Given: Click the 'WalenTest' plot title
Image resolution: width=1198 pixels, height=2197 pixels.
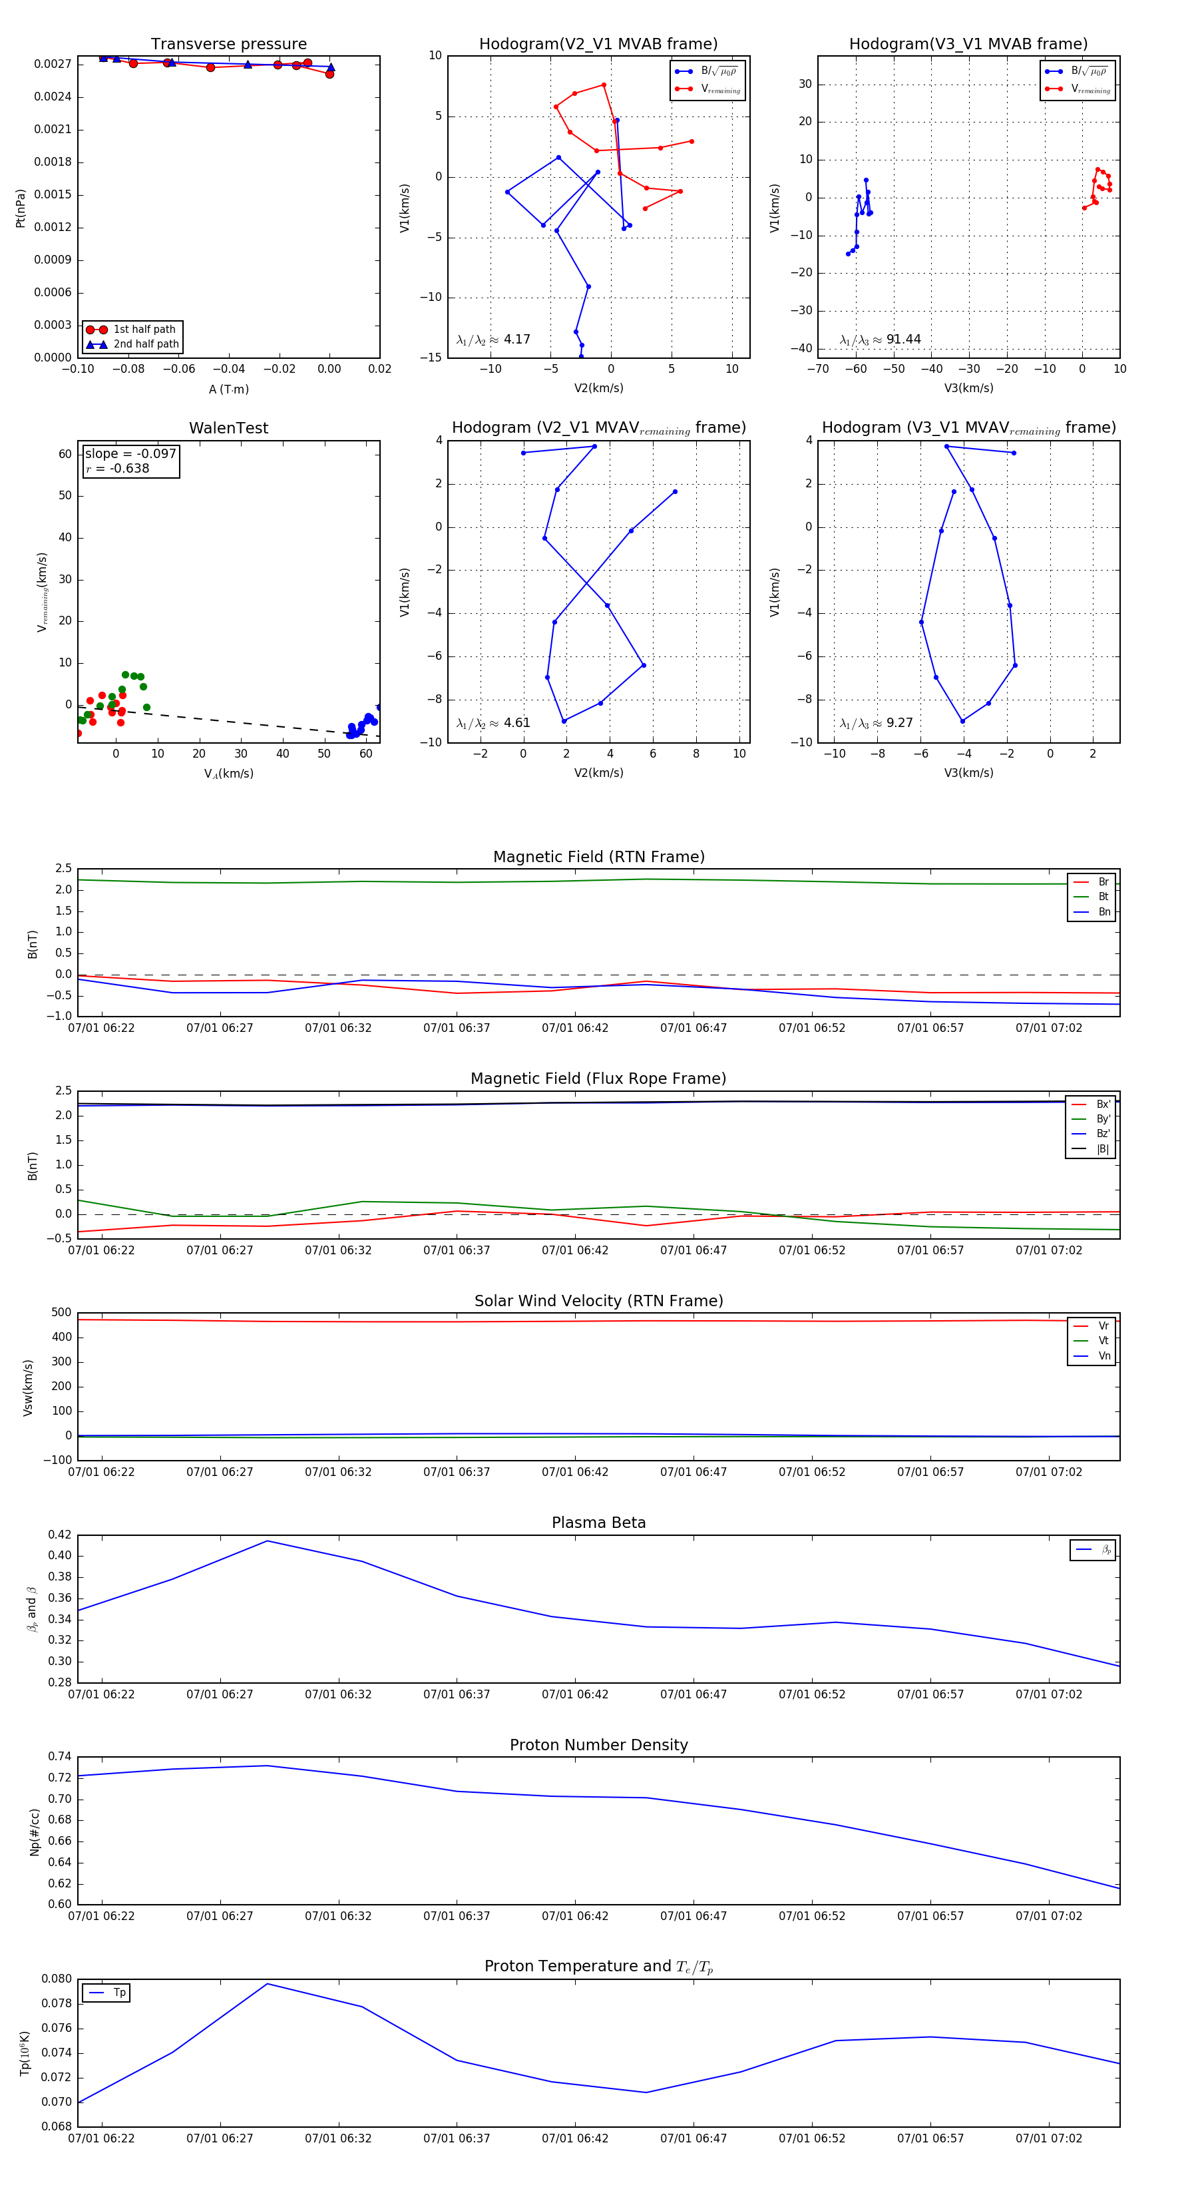Looking at the screenshot, I should pos(228,428).
